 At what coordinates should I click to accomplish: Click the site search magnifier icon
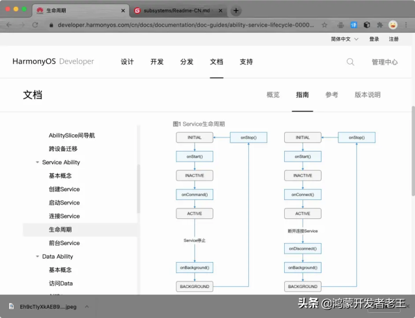pyautogui.click(x=350, y=62)
